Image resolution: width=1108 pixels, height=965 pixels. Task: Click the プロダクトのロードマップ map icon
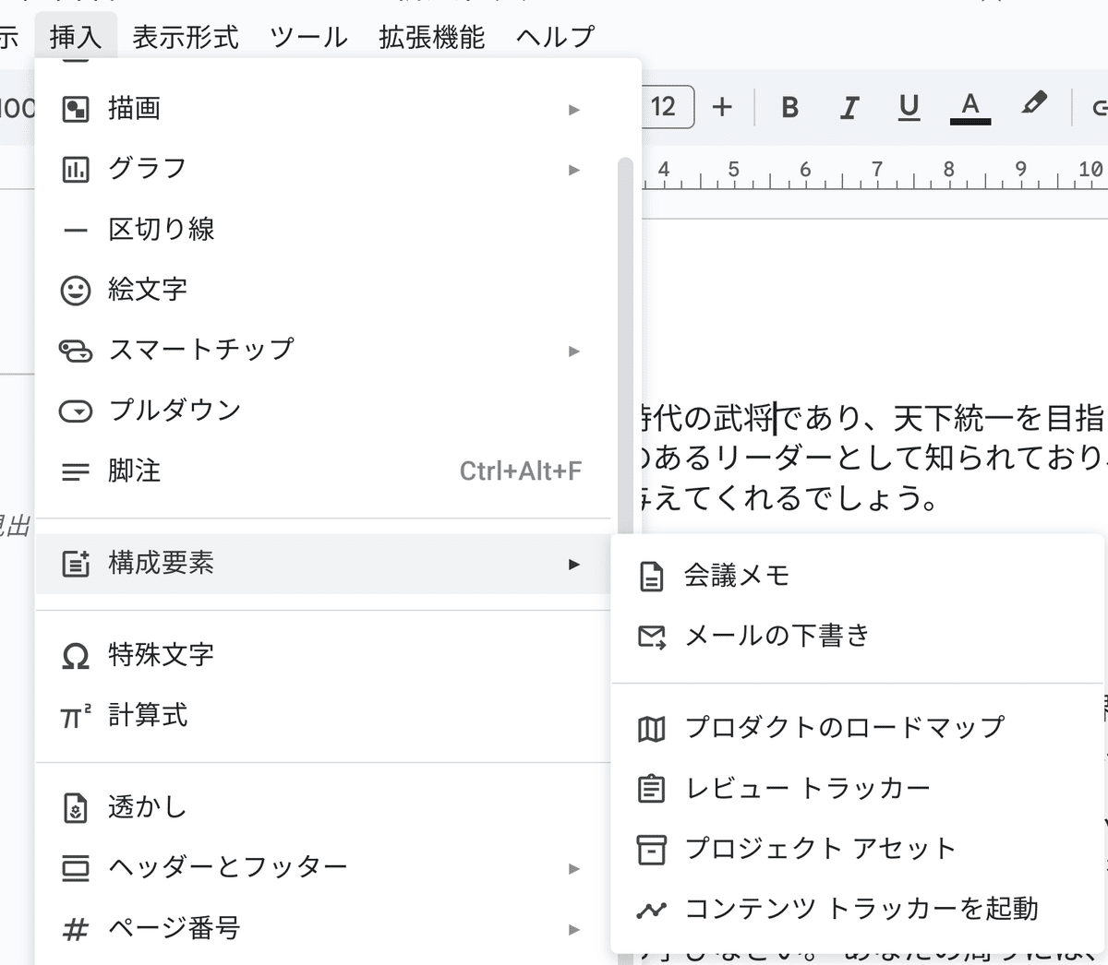tap(652, 729)
